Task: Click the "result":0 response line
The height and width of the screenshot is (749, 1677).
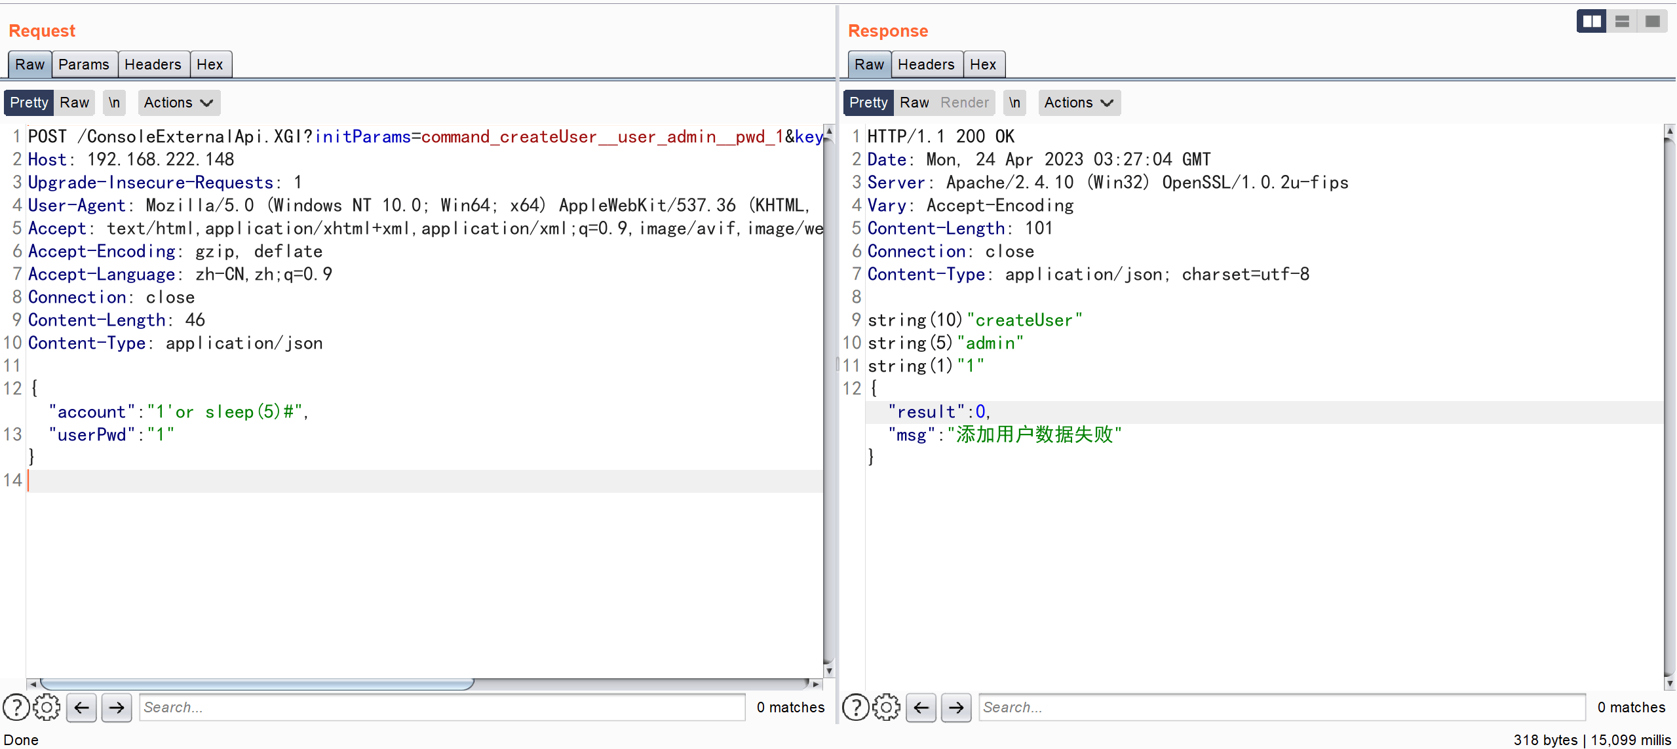Action: click(939, 412)
